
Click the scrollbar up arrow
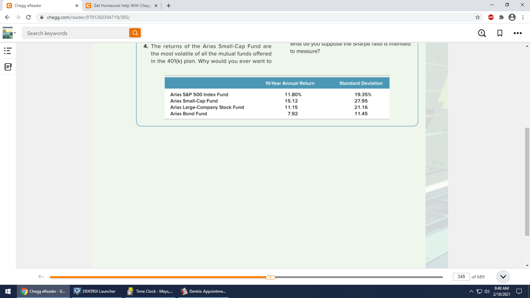(527, 46)
